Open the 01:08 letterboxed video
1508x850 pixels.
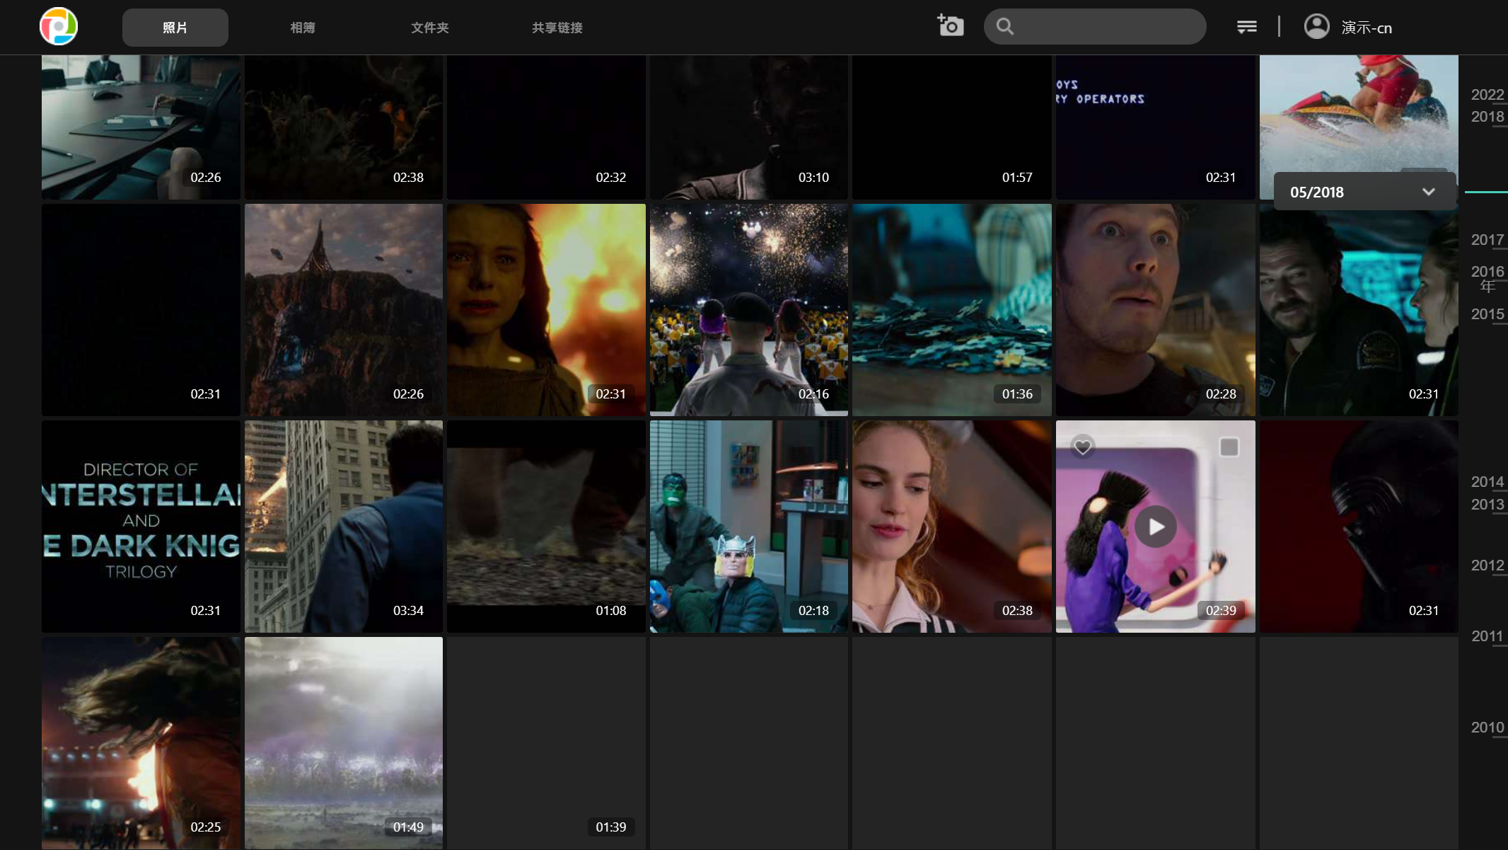coord(546,527)
